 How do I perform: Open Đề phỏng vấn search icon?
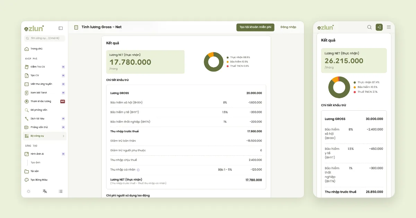coord(27,110)
